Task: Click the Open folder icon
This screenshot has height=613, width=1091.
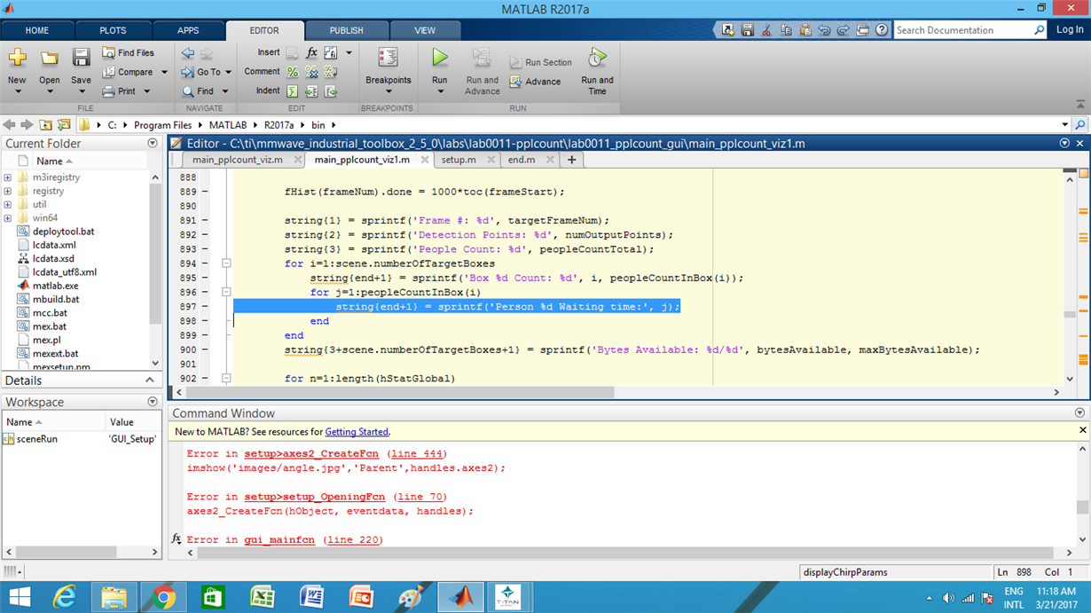Action: click(x=50, y=59)
